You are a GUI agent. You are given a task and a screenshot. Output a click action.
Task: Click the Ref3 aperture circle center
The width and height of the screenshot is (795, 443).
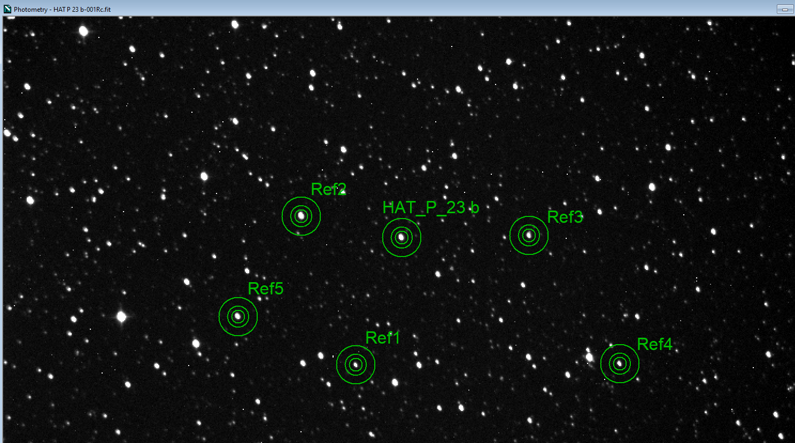(529, 235)
